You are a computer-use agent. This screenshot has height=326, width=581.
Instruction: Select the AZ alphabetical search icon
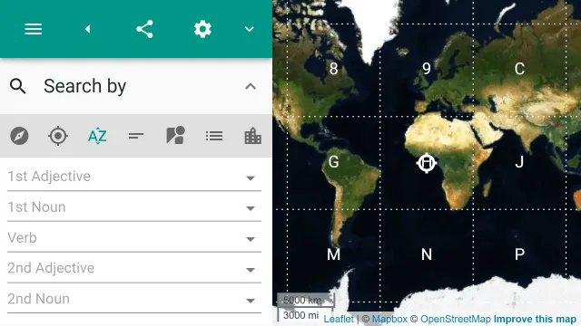click(x=97, y=136)
